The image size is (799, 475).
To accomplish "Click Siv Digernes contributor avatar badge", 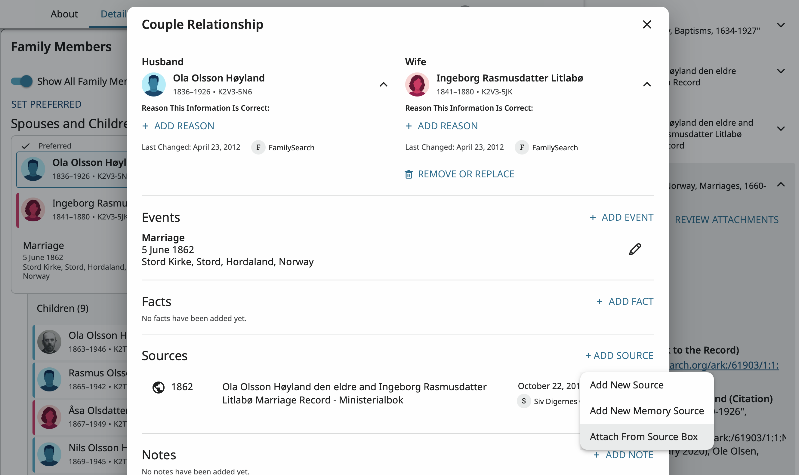I will (x=524, y=401).
